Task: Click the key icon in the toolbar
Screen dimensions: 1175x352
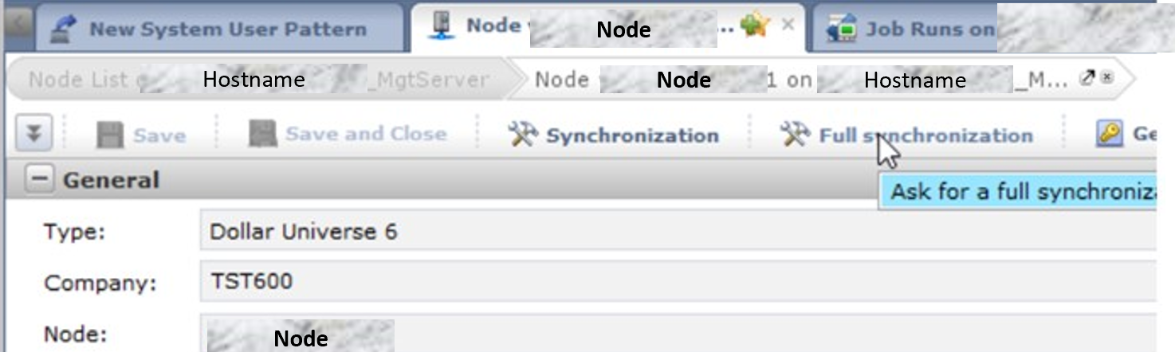Action: (1110, 134)
